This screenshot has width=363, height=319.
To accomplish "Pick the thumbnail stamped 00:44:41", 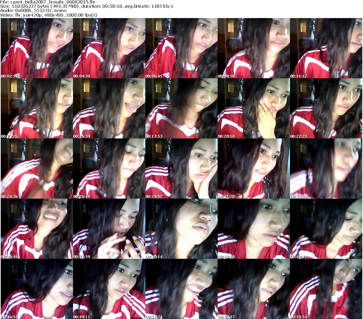I will point(326,229).
